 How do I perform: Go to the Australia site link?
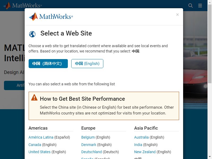click(x=141, y=137)
